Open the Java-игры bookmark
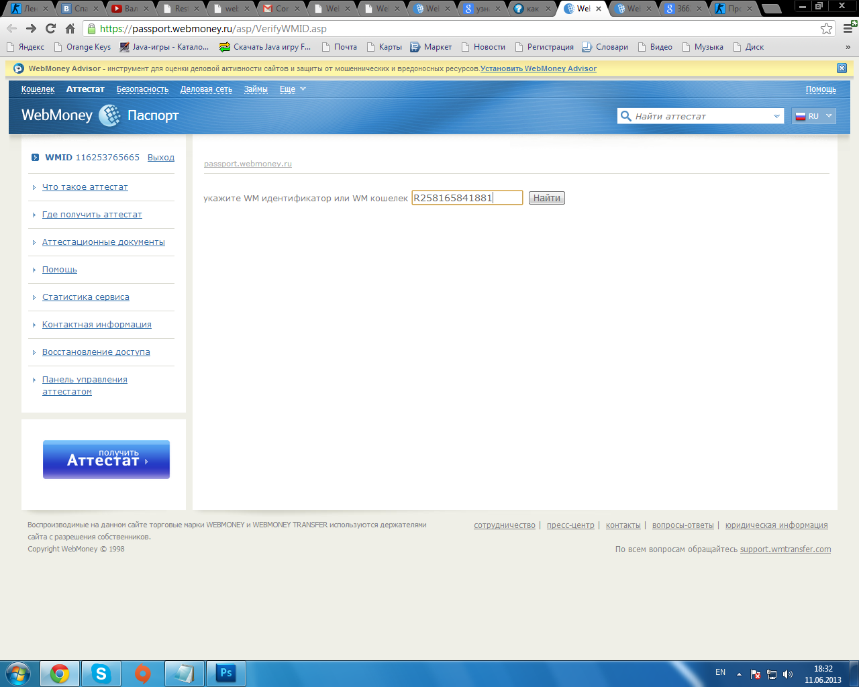 [164, 47]
